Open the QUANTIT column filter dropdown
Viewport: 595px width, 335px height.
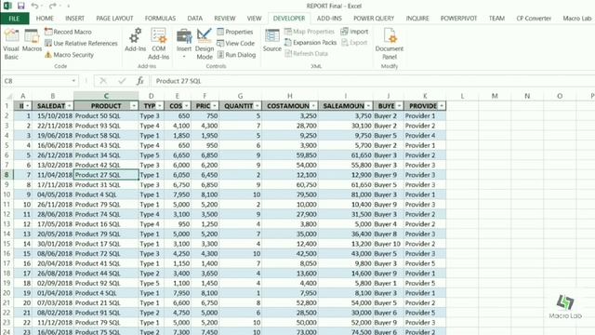[258, 106]
